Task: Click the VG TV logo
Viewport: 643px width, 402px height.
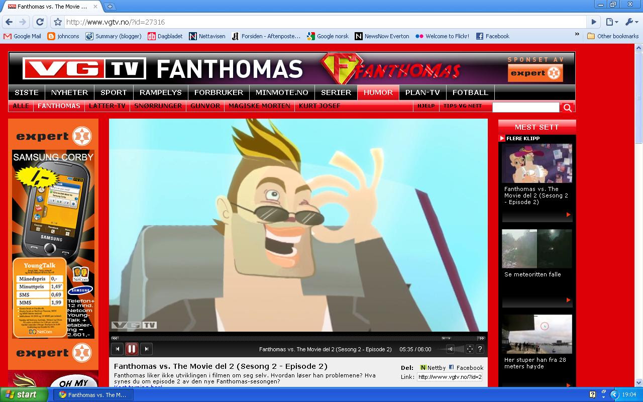Action: click(x=84, y=69)
